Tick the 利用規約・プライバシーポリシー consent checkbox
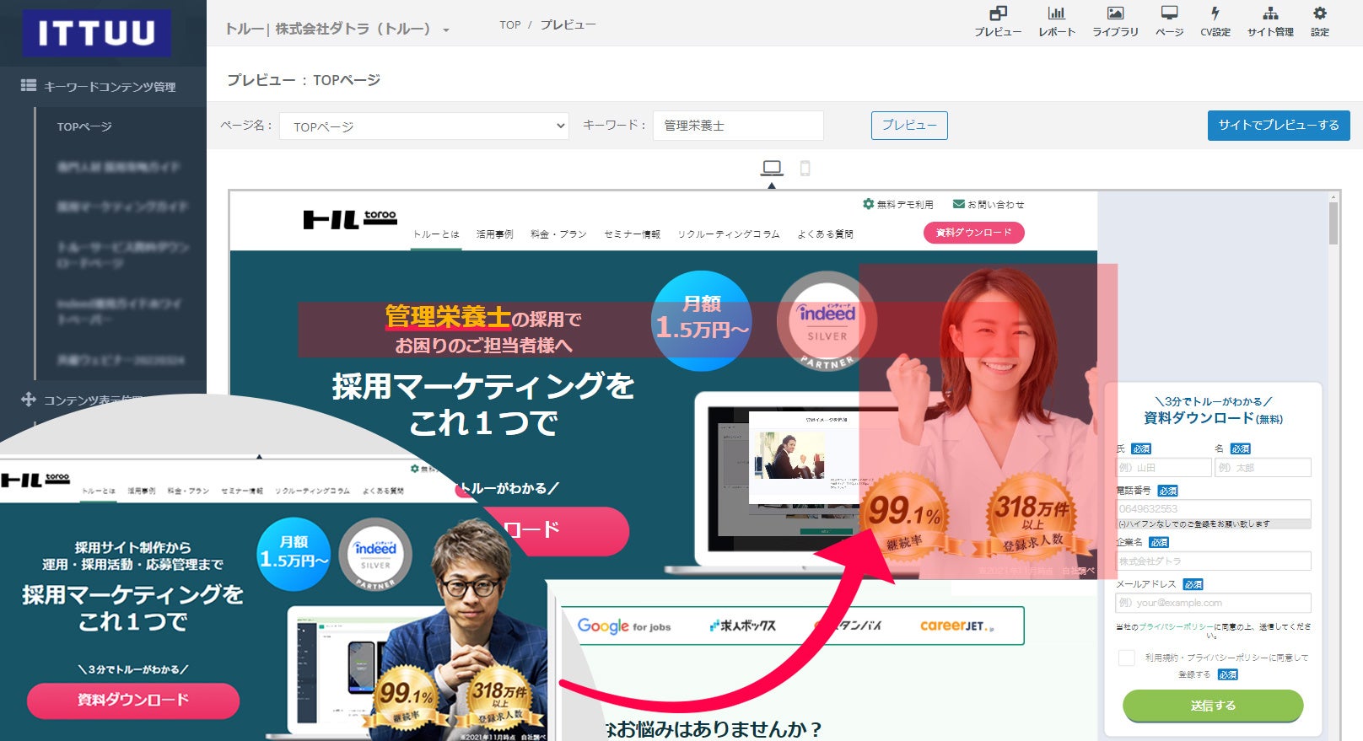The width and height of the screenshot is (1363, 741). click(x=1126, y=658)
